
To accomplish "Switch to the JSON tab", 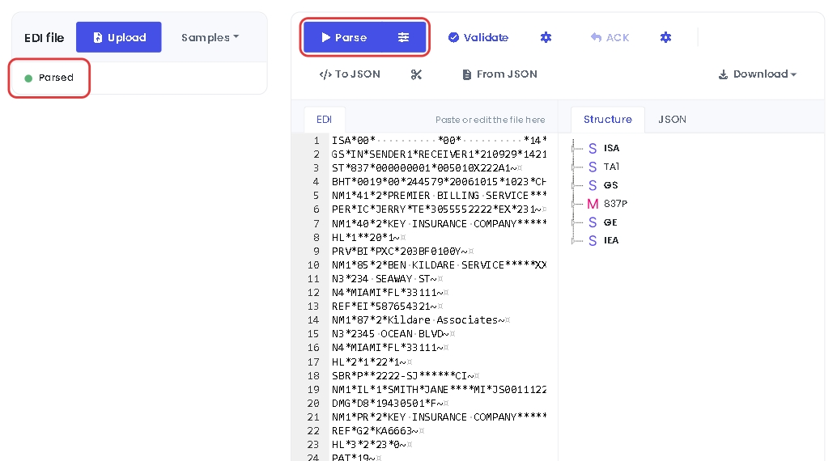I will pyautogui.click(x=672, y=120).
